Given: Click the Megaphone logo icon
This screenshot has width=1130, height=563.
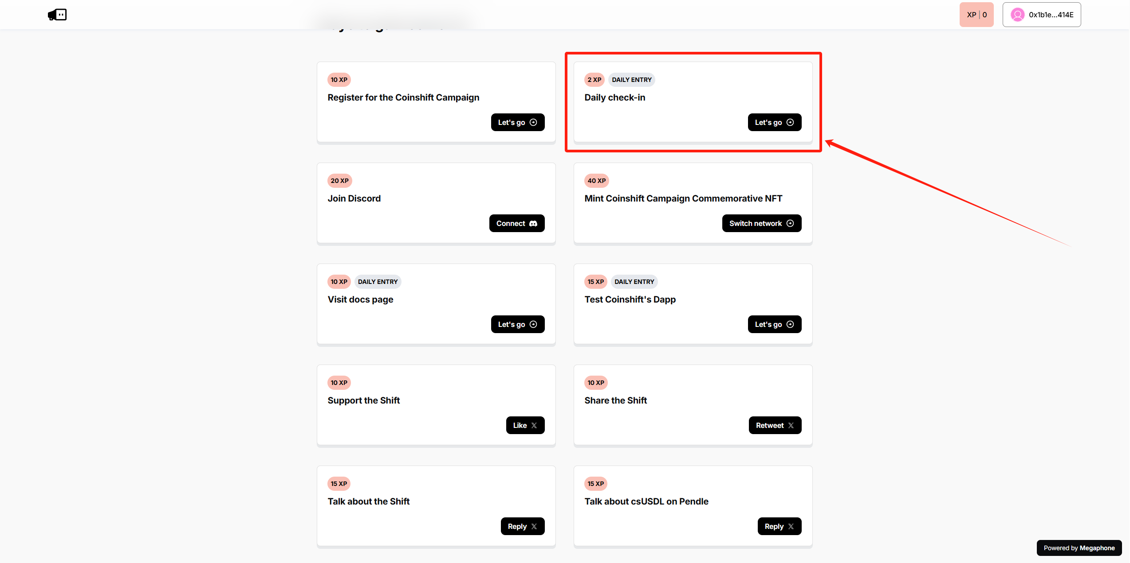Looking at the screenshot, I should [x=57, y=15].
